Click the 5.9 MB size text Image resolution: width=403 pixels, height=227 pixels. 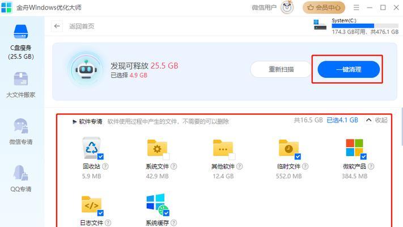[91, 176]
